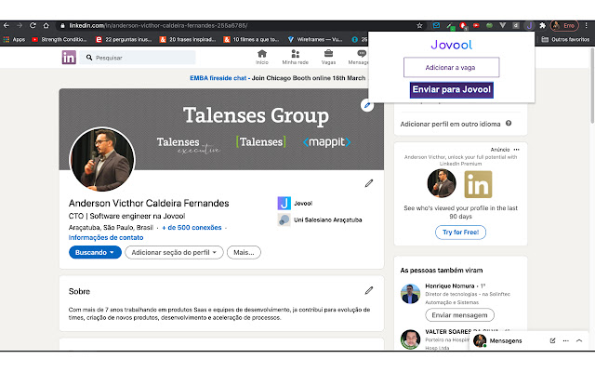
Task: Click the Enviar para Jovool button
Action: [x=452, y=90]
